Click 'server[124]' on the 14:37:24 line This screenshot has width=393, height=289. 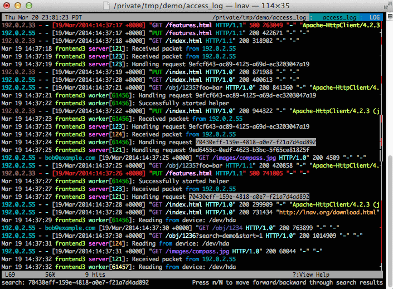coord(107,135)
